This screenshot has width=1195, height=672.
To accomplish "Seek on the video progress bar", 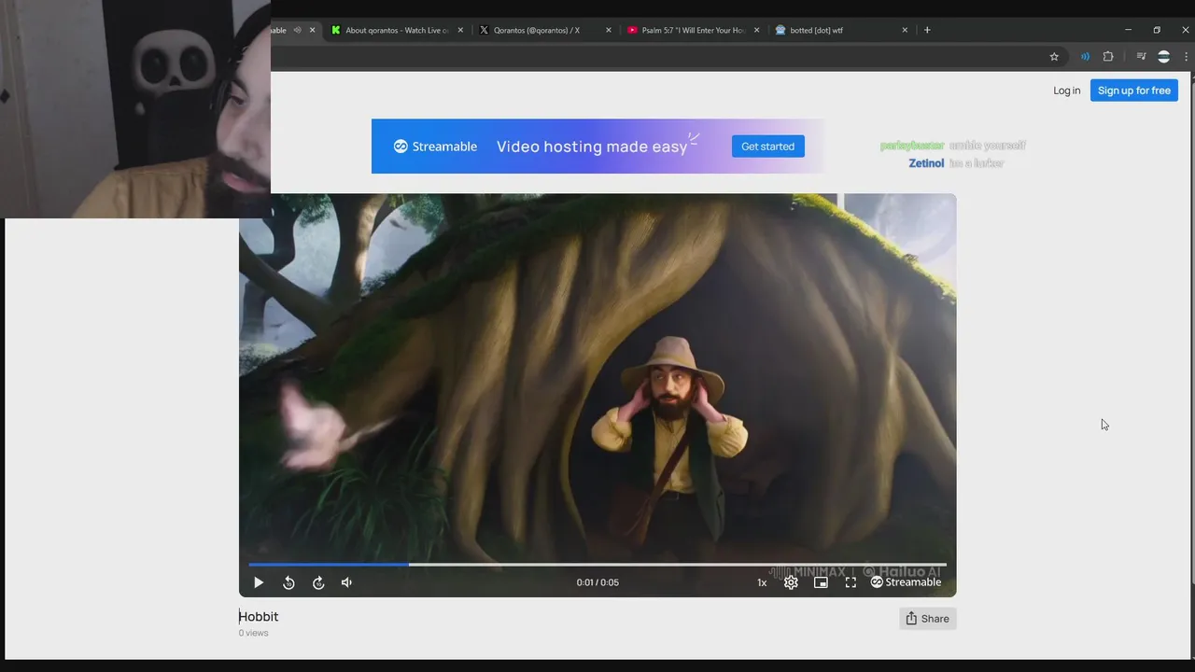I will point(597,565).
